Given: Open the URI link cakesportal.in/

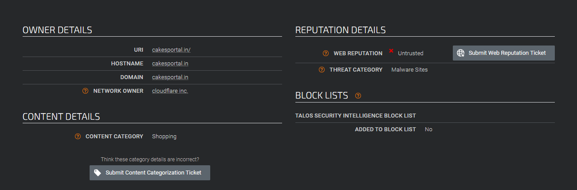Looking at the screenshot, I should 171,50.
